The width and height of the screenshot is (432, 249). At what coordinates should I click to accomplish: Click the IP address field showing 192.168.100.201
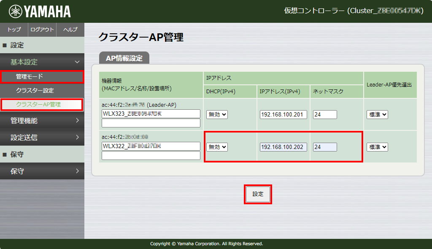point(283,114)
